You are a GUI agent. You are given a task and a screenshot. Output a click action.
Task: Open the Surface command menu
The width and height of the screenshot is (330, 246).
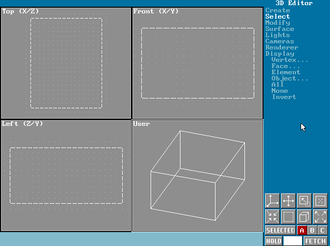(x=279, y=29)
